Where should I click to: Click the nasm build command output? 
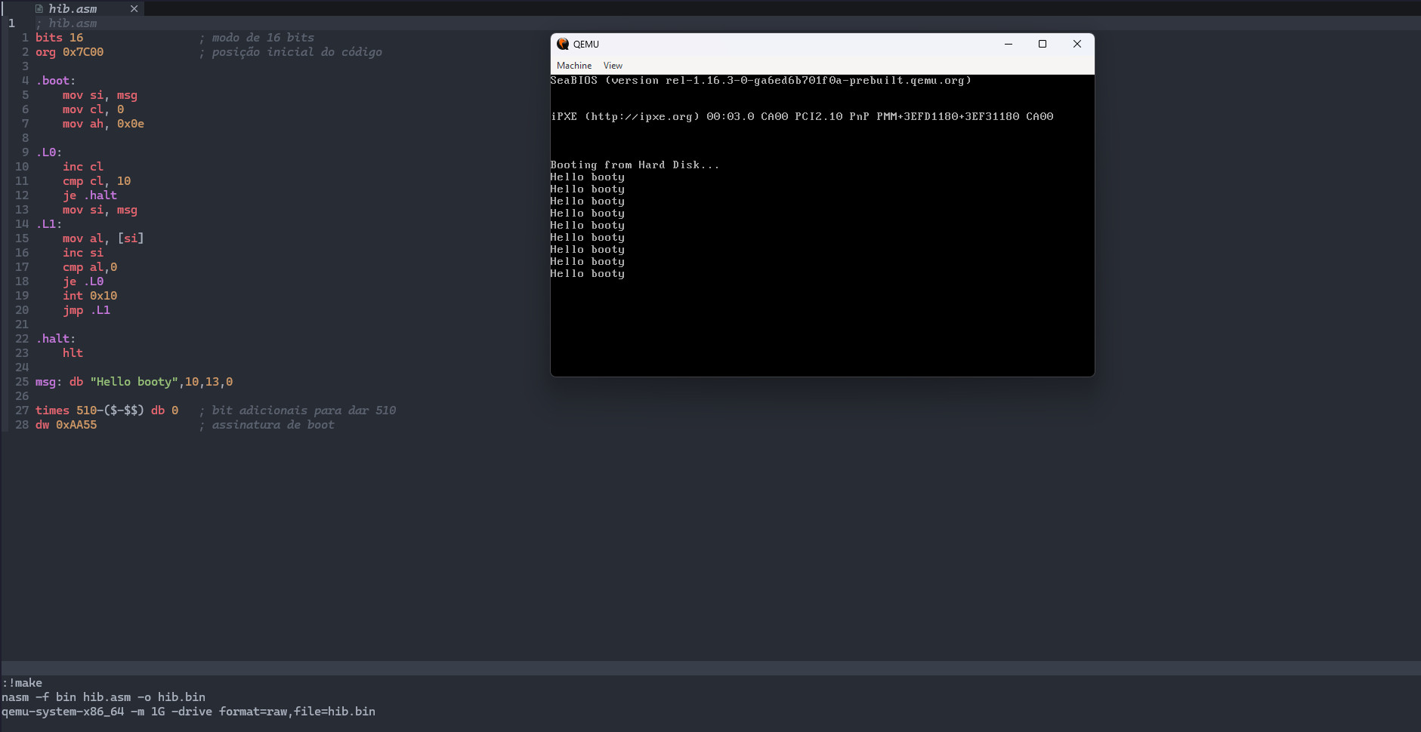click(103, 697)
